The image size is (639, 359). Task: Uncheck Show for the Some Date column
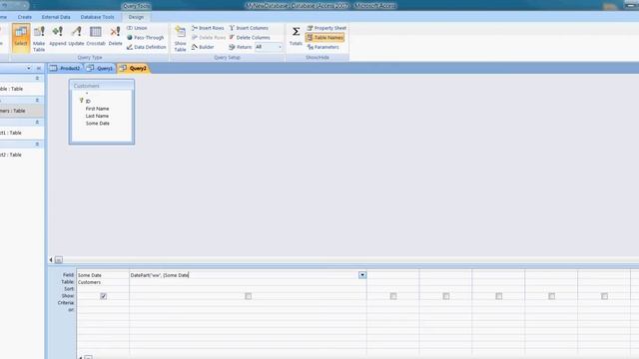pyautogui.click(x=104, y=296)
